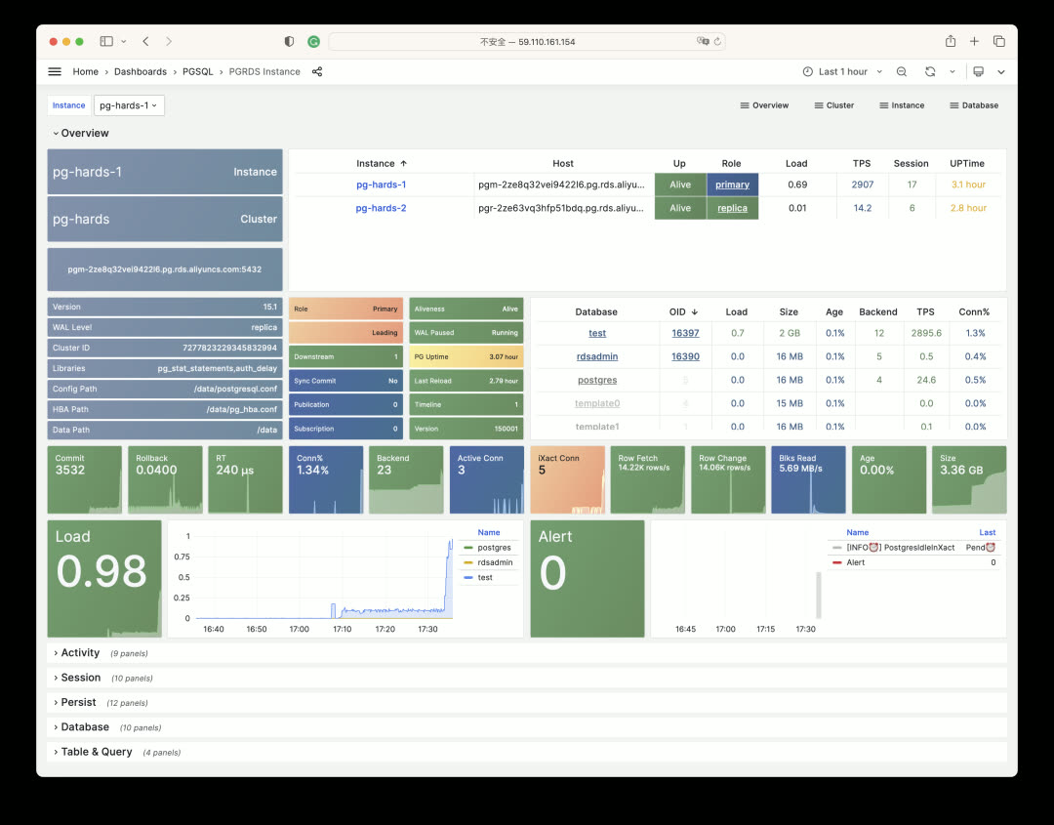Open the pg-hards-2 instance link
This screenshot has height=825, width=1054.
coord(381,208)
